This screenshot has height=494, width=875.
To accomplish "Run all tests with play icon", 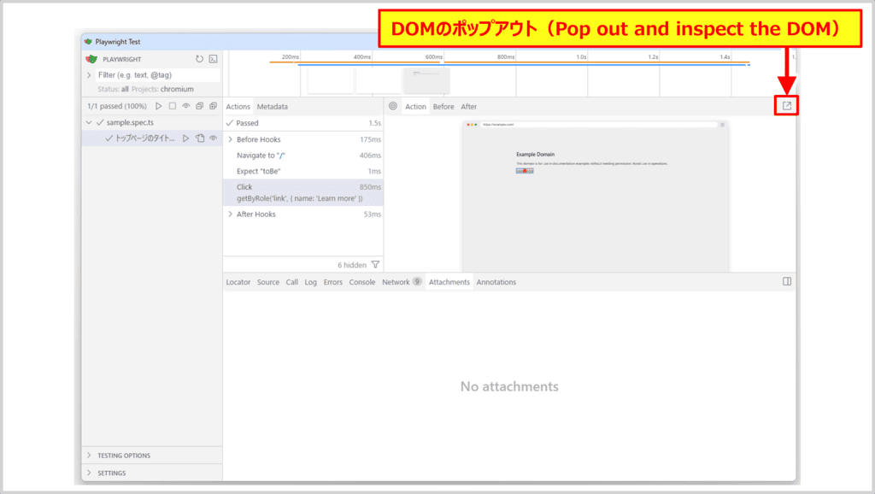I will pyautogui.click(x=158, y=107).
